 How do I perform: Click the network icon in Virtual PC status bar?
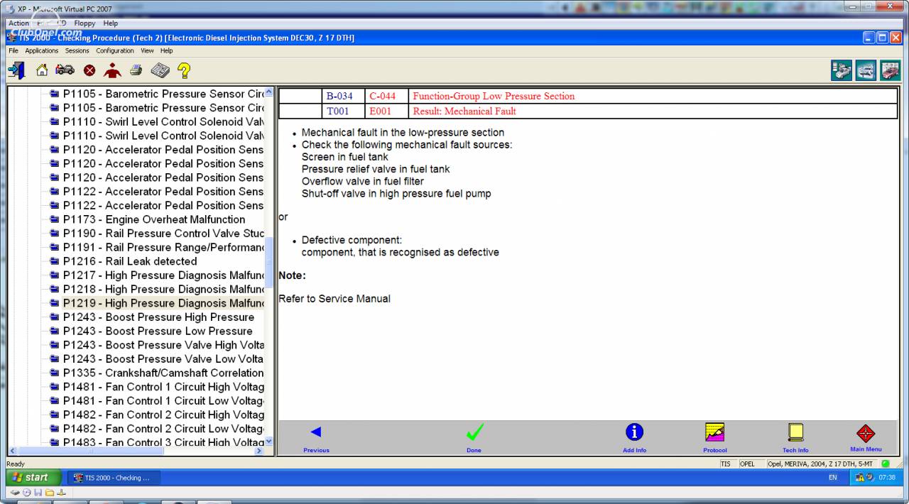[x=61, y=493]
